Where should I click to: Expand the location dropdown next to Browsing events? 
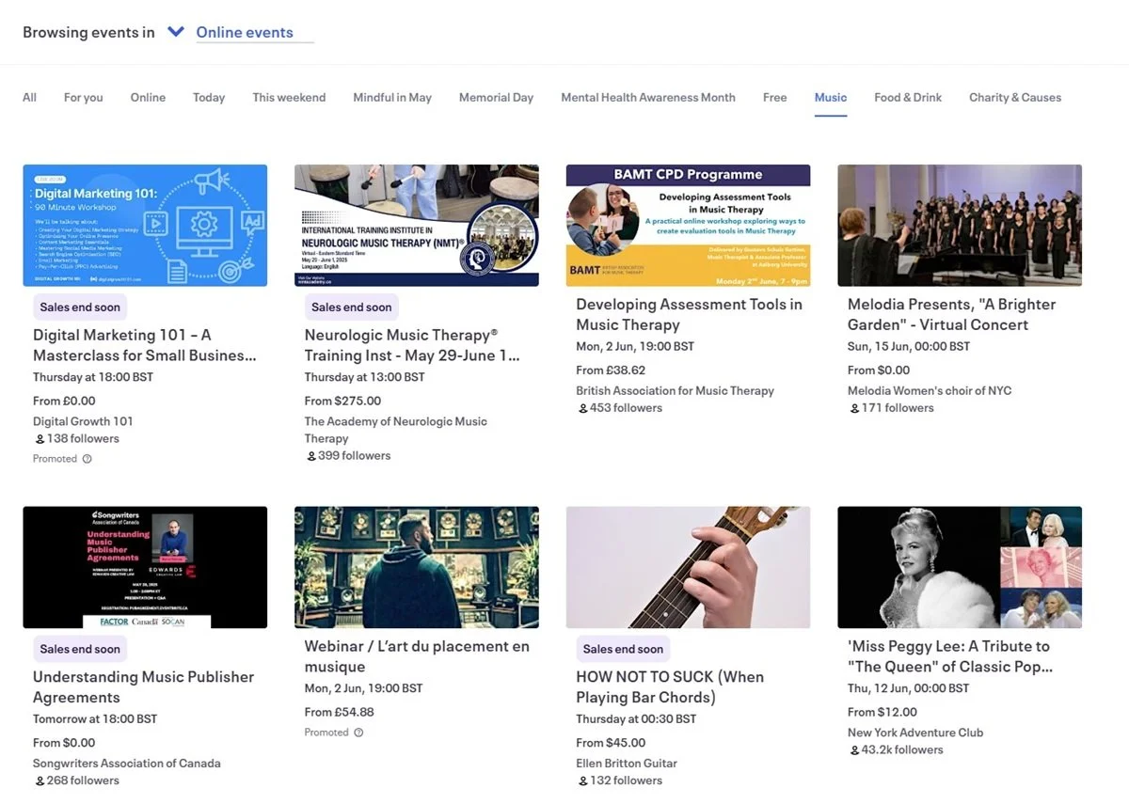tap(176, 30)
